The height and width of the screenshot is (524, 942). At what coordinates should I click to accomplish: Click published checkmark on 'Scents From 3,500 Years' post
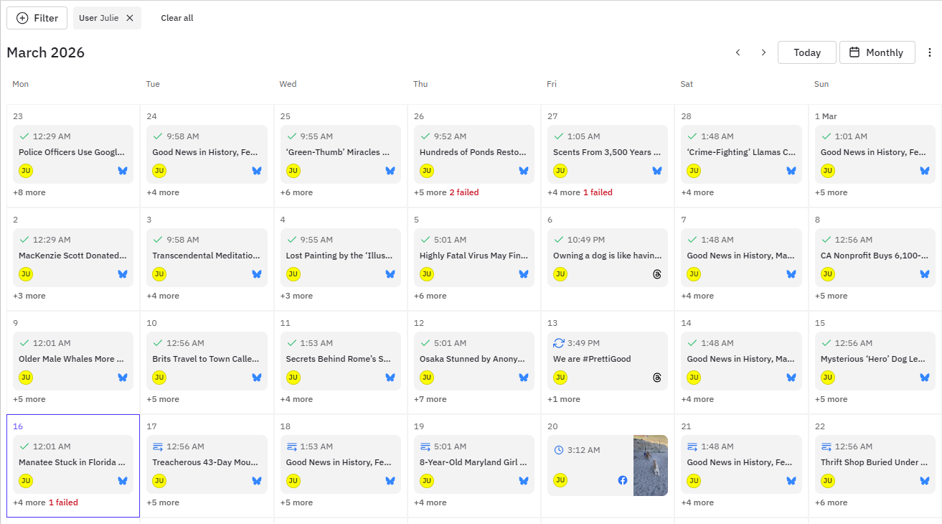[x=559, y=136]
